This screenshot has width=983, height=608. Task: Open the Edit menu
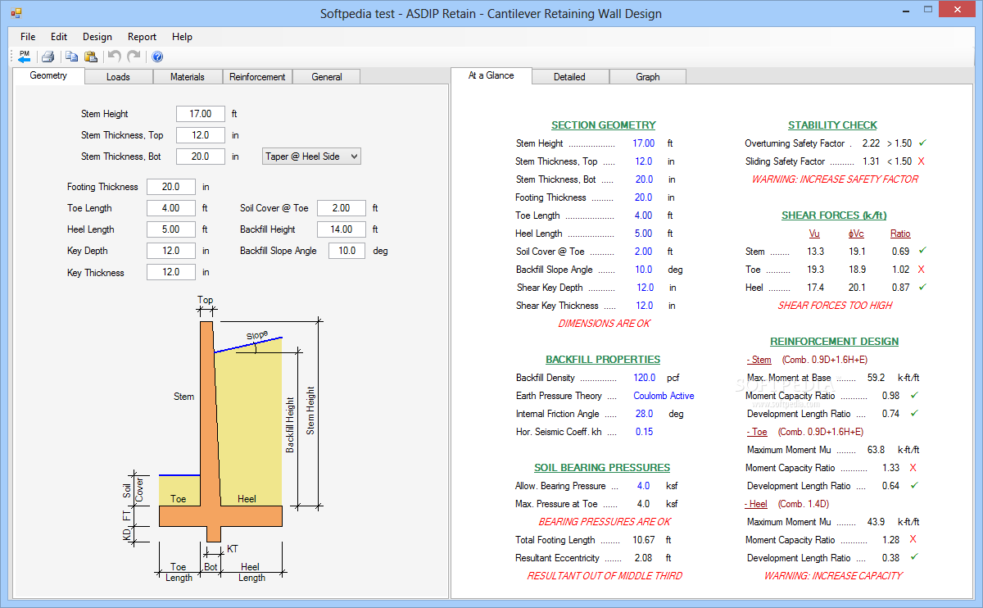[59, 37]
